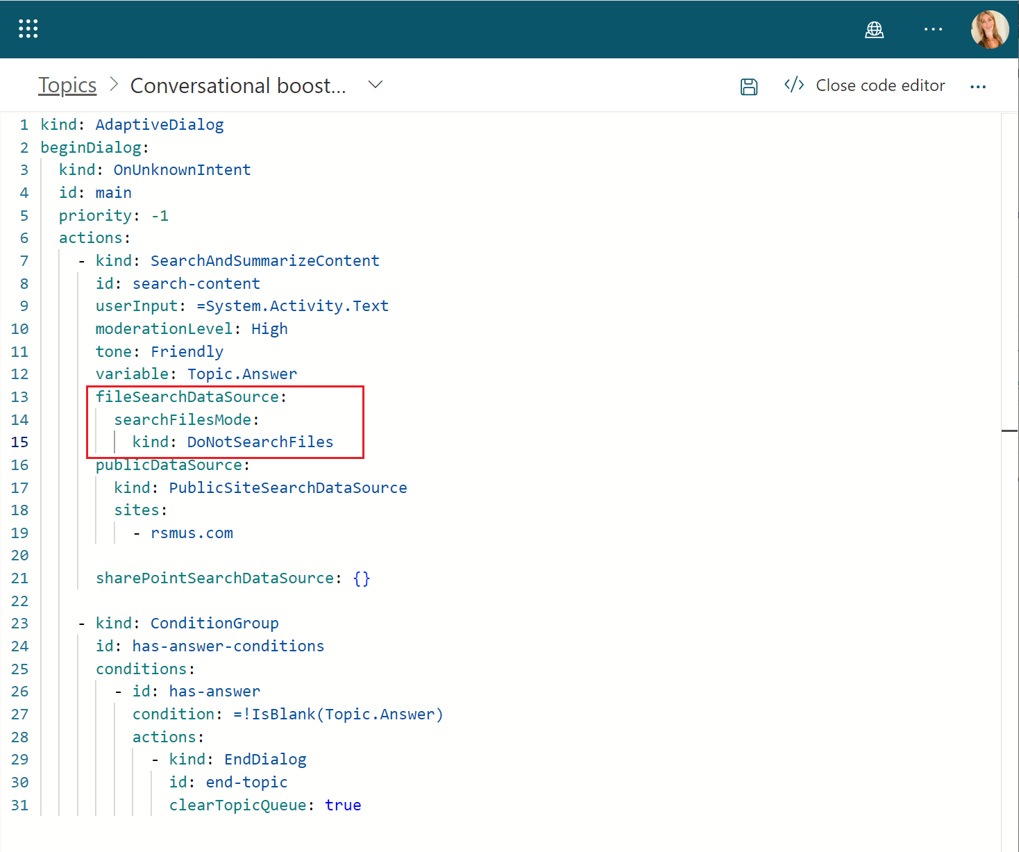Click priority: -1 line
This screenshot has height=852, width=1019.
coord(114,215)
